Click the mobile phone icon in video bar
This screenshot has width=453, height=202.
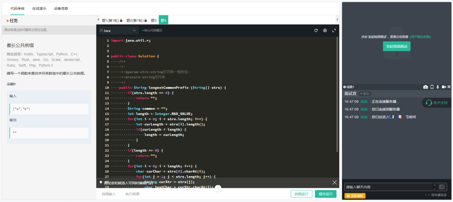(432, 87)
